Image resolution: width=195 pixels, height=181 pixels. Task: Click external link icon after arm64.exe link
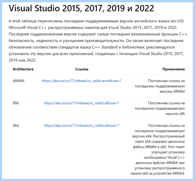(x=120, y=81)
